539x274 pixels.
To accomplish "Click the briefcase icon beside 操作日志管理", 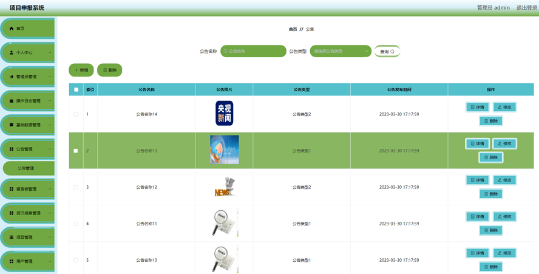I will [x=12, y=101].
